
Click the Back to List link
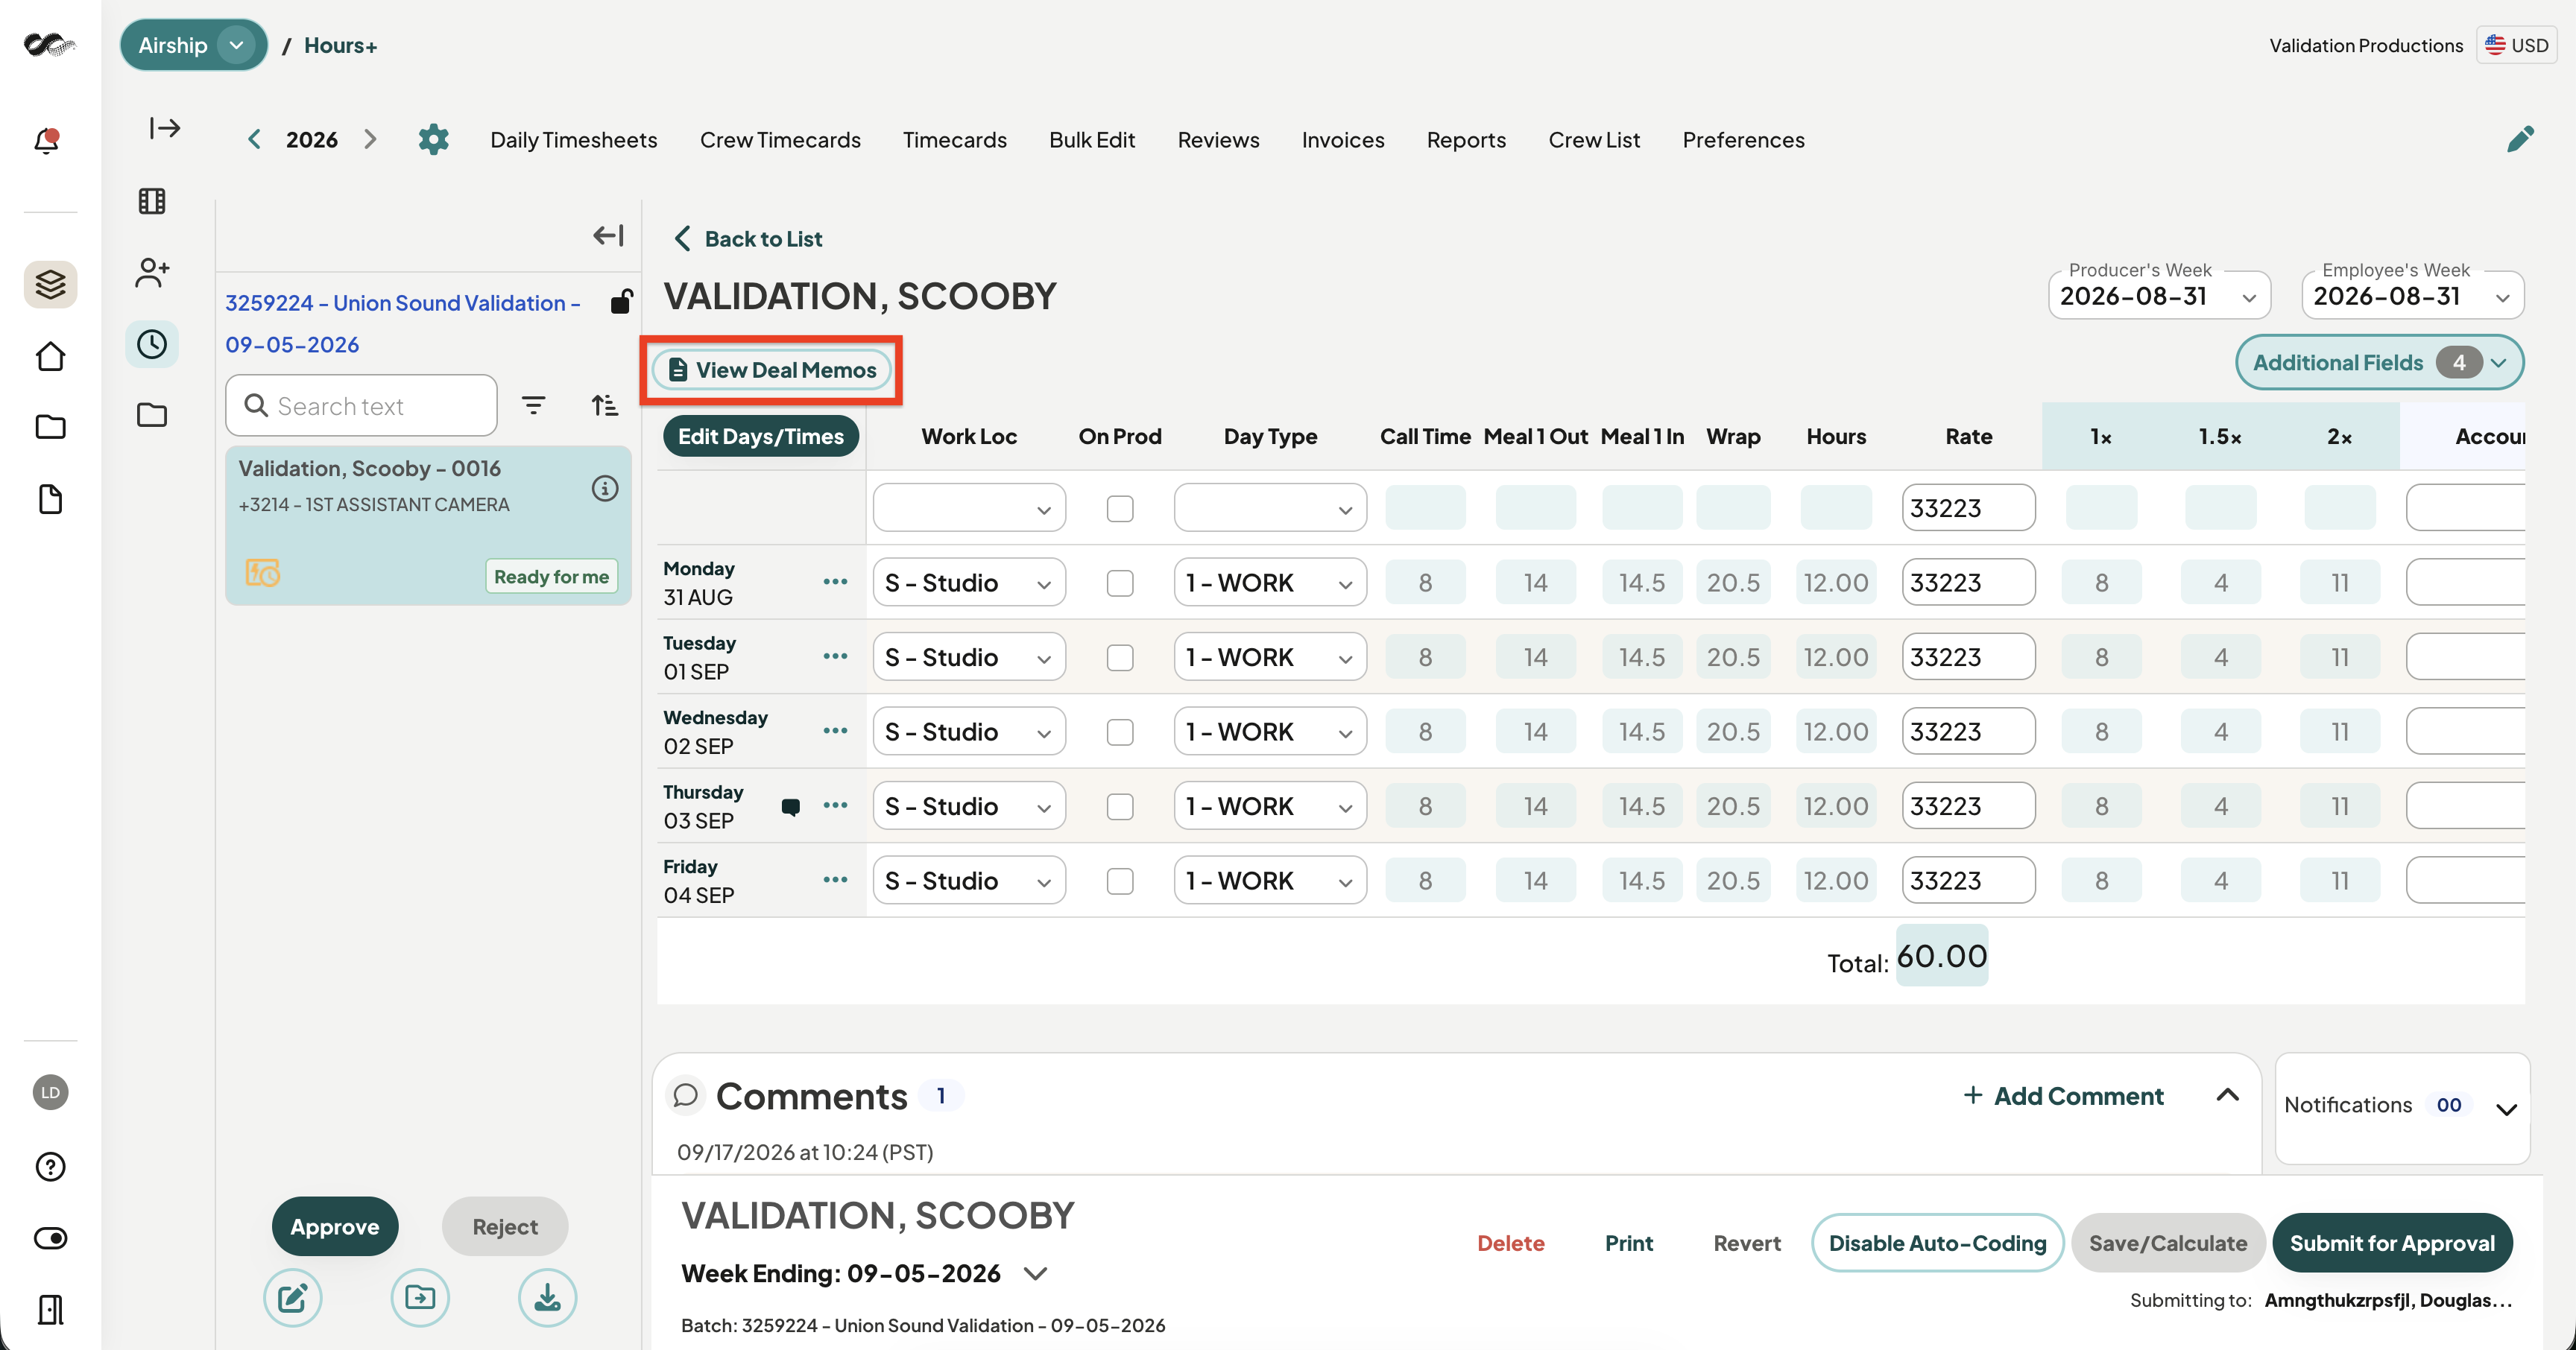(748, 239)
